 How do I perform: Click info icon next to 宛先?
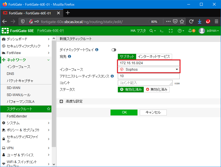pos(69,57)
